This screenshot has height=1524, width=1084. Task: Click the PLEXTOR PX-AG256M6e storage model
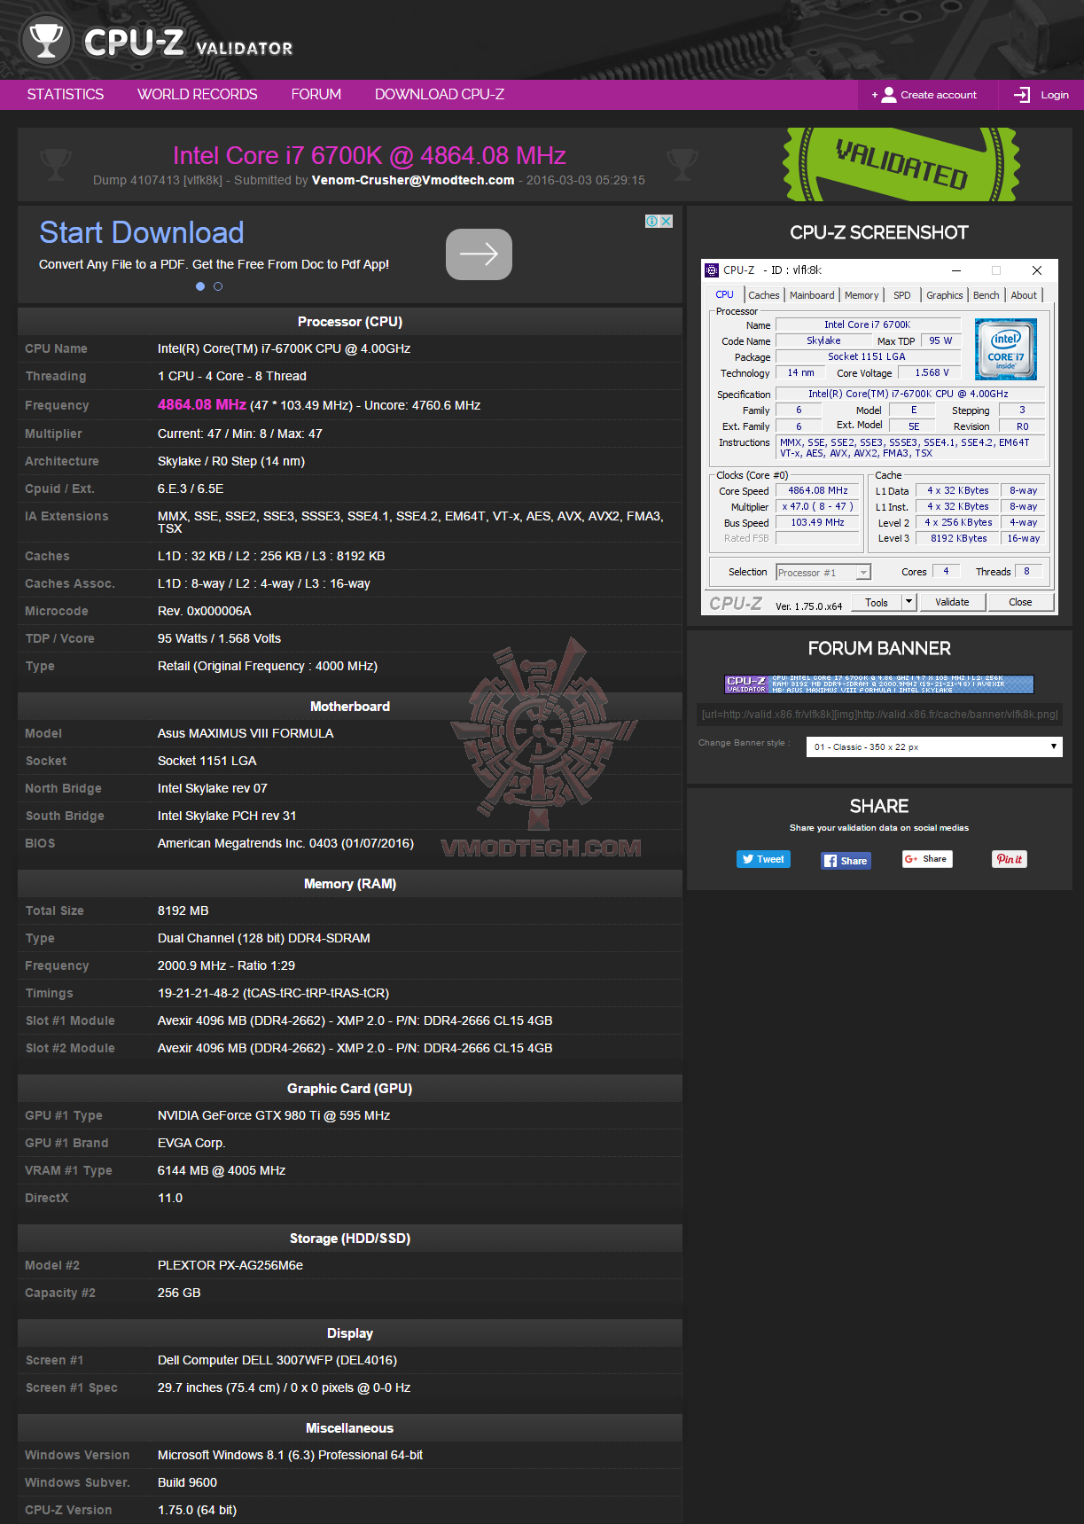point(230,1265)
